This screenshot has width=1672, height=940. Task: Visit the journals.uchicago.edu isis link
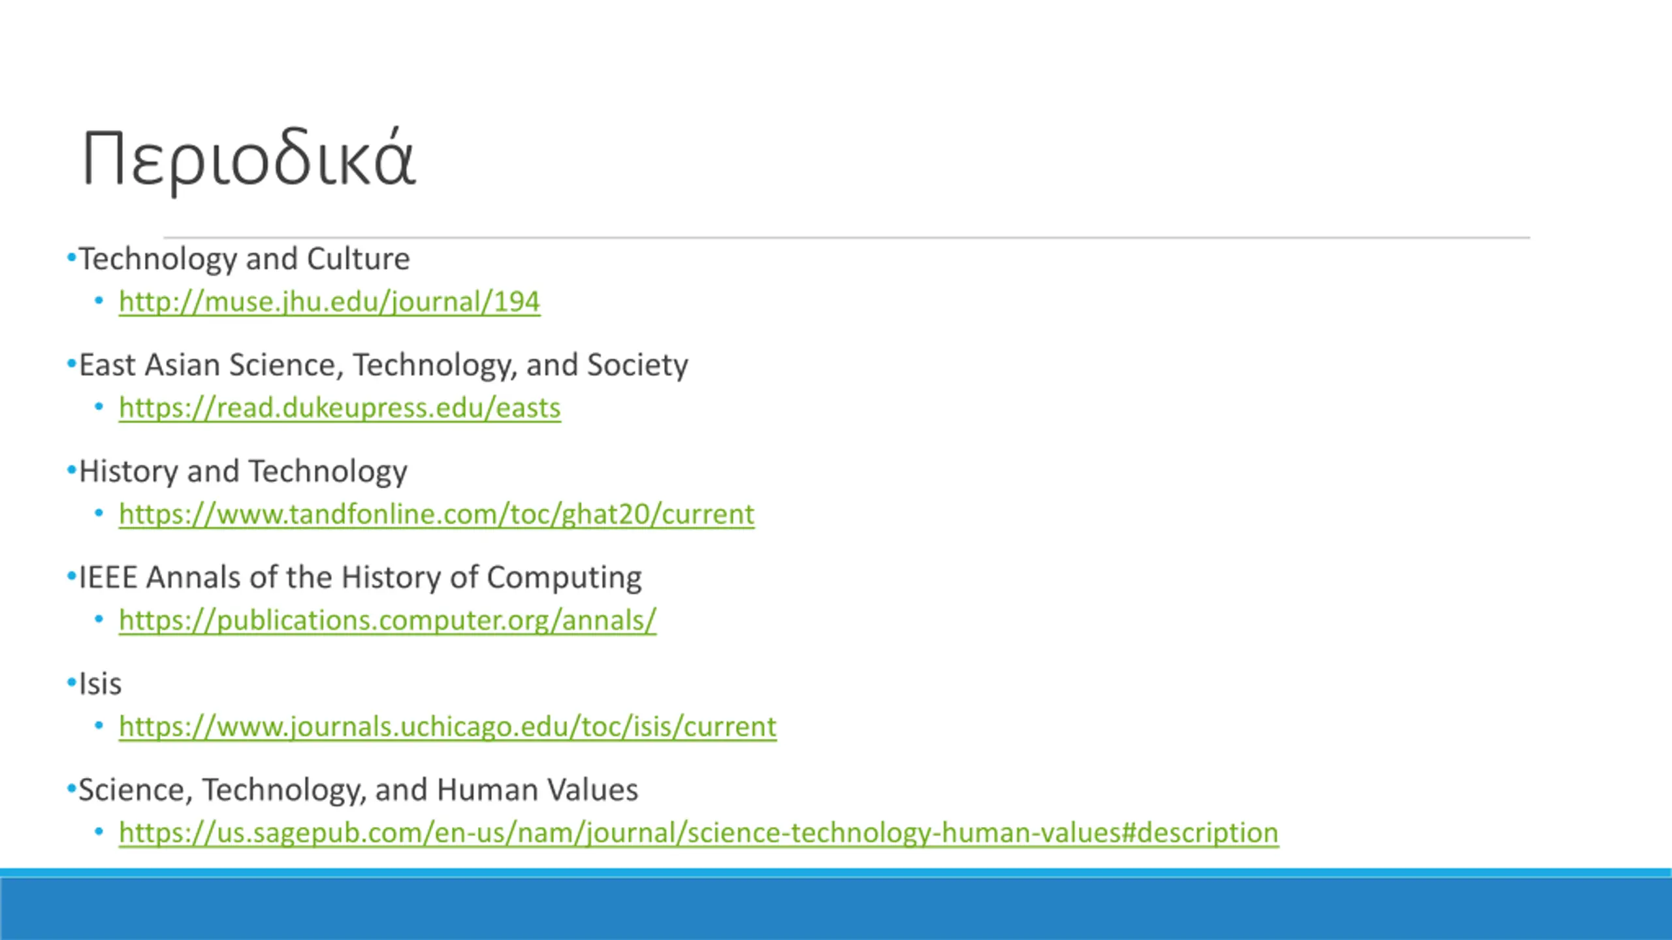click(x=447, y=727)
